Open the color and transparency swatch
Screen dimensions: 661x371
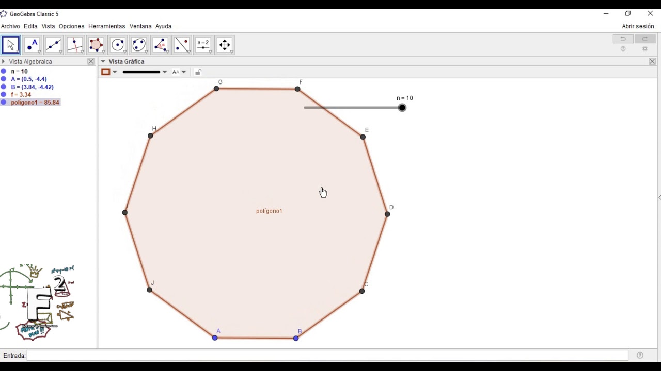[105, 72]
